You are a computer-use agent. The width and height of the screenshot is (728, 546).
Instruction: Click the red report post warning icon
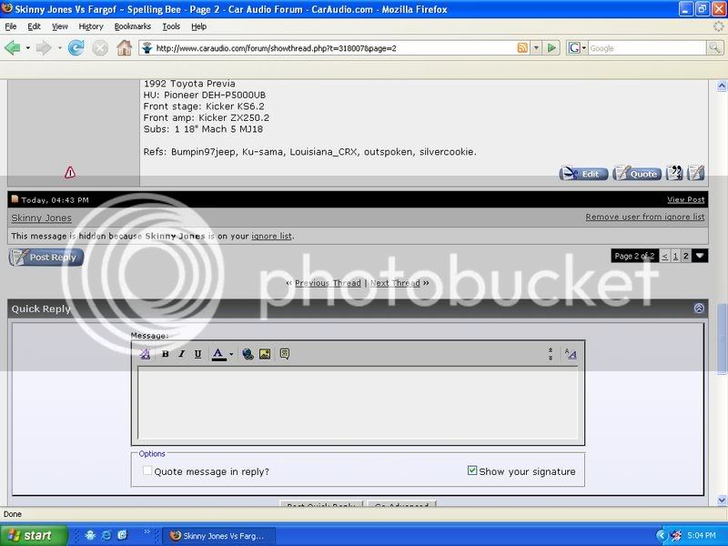70,172
